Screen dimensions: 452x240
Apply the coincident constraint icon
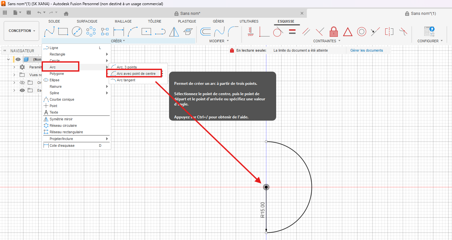265,32
